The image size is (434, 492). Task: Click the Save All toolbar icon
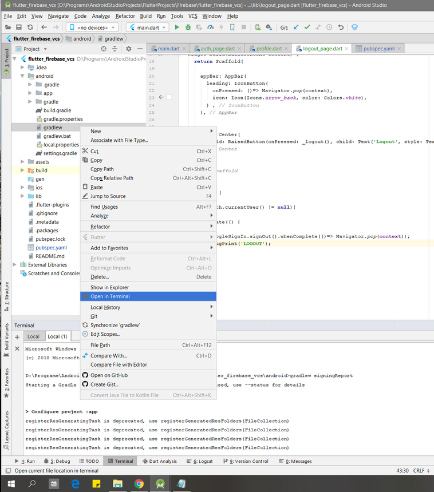pyautogui.click(x=19, y=27)
